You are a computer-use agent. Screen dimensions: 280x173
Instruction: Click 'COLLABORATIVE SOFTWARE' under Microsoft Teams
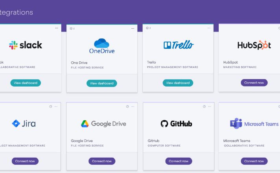click(244, 146)
